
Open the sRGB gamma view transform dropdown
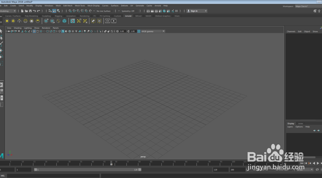(x=153, y=31)
